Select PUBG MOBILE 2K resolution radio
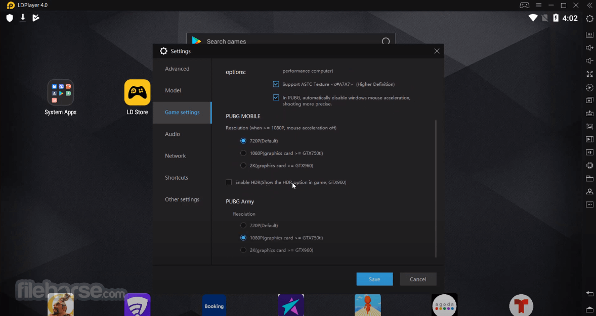The width and height of the screenshot is (596, 316). pyautogui.click(x=243, y=166)
